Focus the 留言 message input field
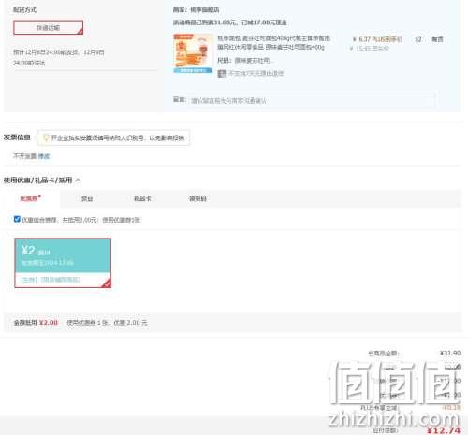The height and width of the screenshot is (435, 468). [x=312, y=100]
